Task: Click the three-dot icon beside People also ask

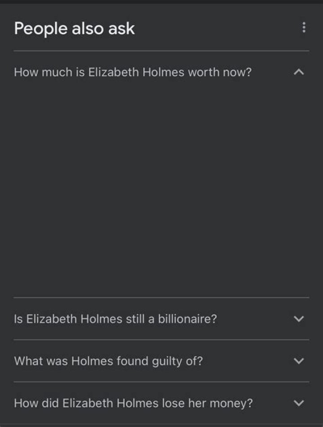Action: pos(303,28)
